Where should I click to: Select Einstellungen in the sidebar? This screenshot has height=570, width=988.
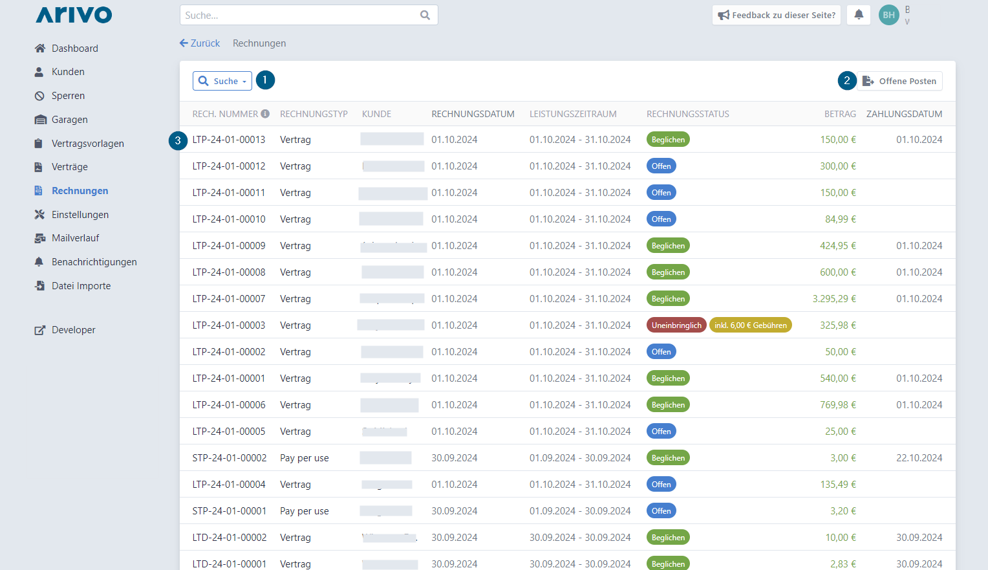[x=80, y=215]
